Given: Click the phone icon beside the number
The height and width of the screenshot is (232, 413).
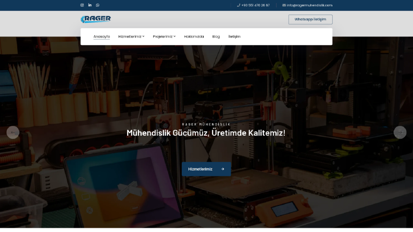Looking at the screenshot, I should tap(239, 5).
